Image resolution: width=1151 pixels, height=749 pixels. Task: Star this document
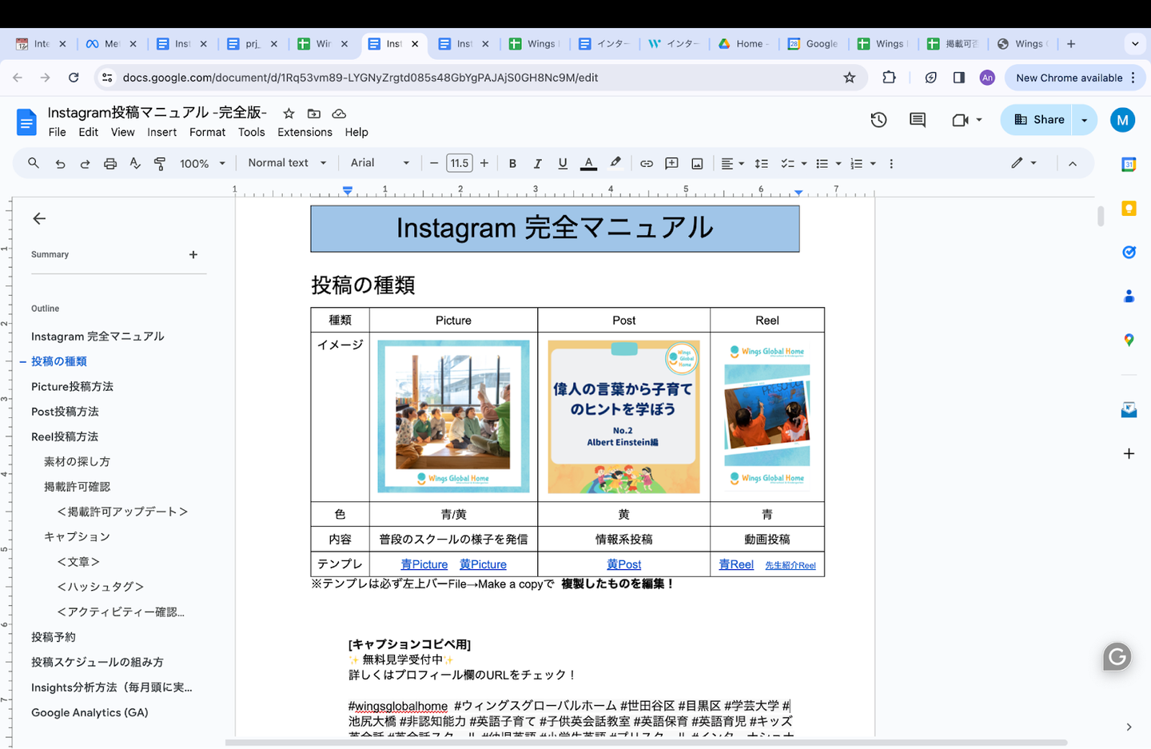[289, 114]
